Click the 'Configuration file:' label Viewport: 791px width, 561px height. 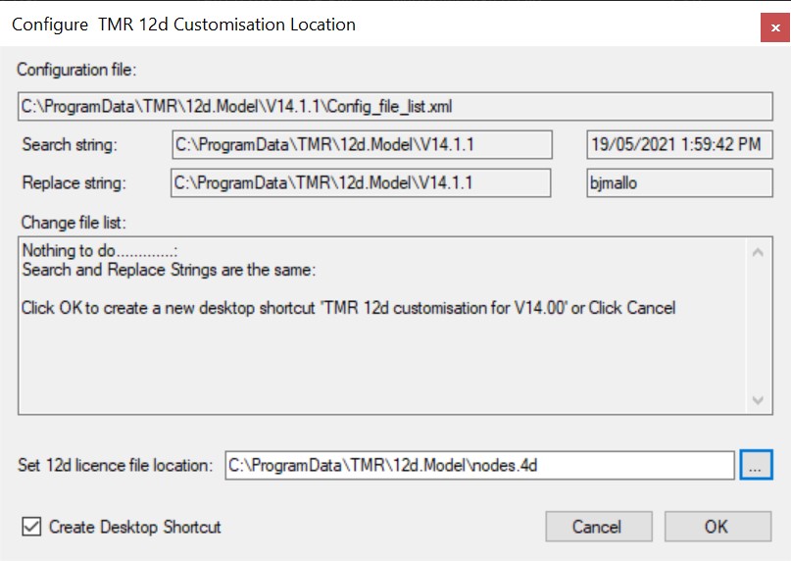76,70
